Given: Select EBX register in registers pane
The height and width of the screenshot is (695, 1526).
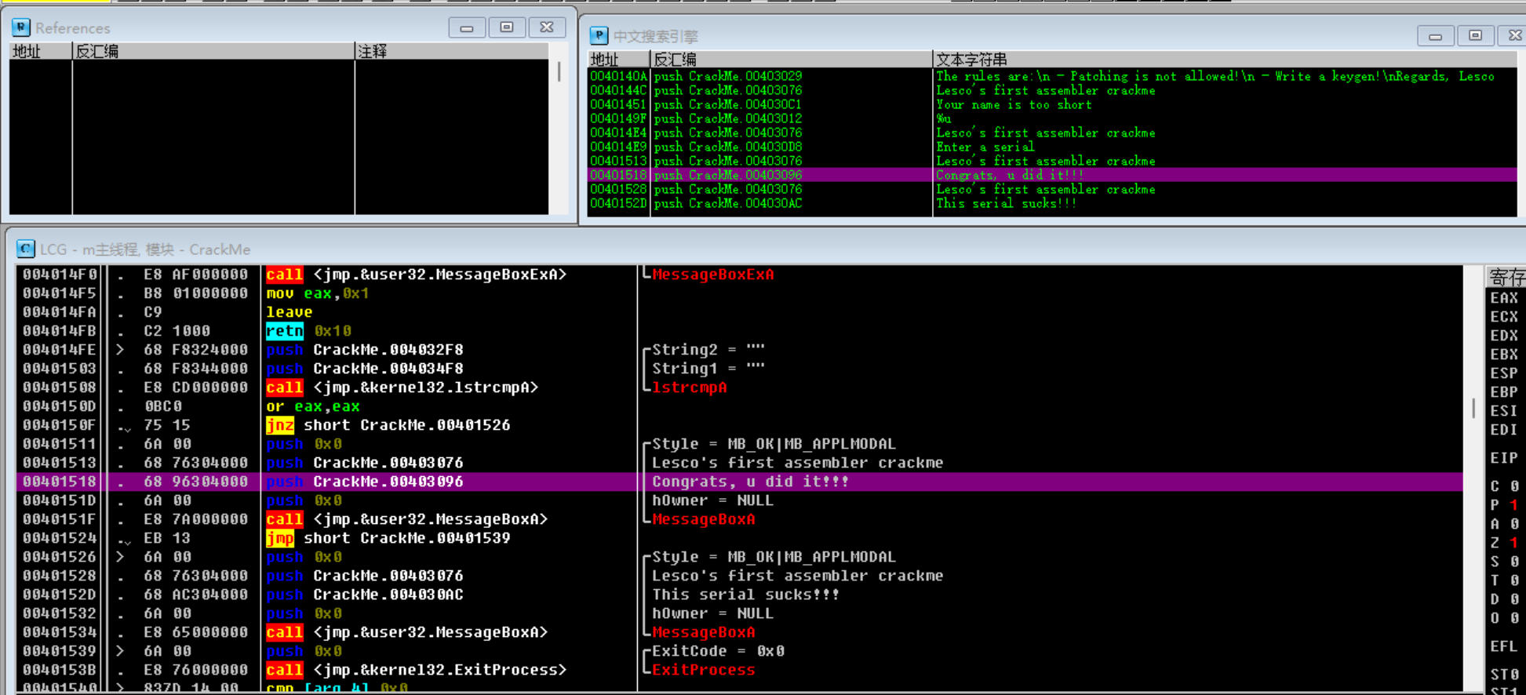Looking at the screenshot, I should click(x=1504, y=354).
